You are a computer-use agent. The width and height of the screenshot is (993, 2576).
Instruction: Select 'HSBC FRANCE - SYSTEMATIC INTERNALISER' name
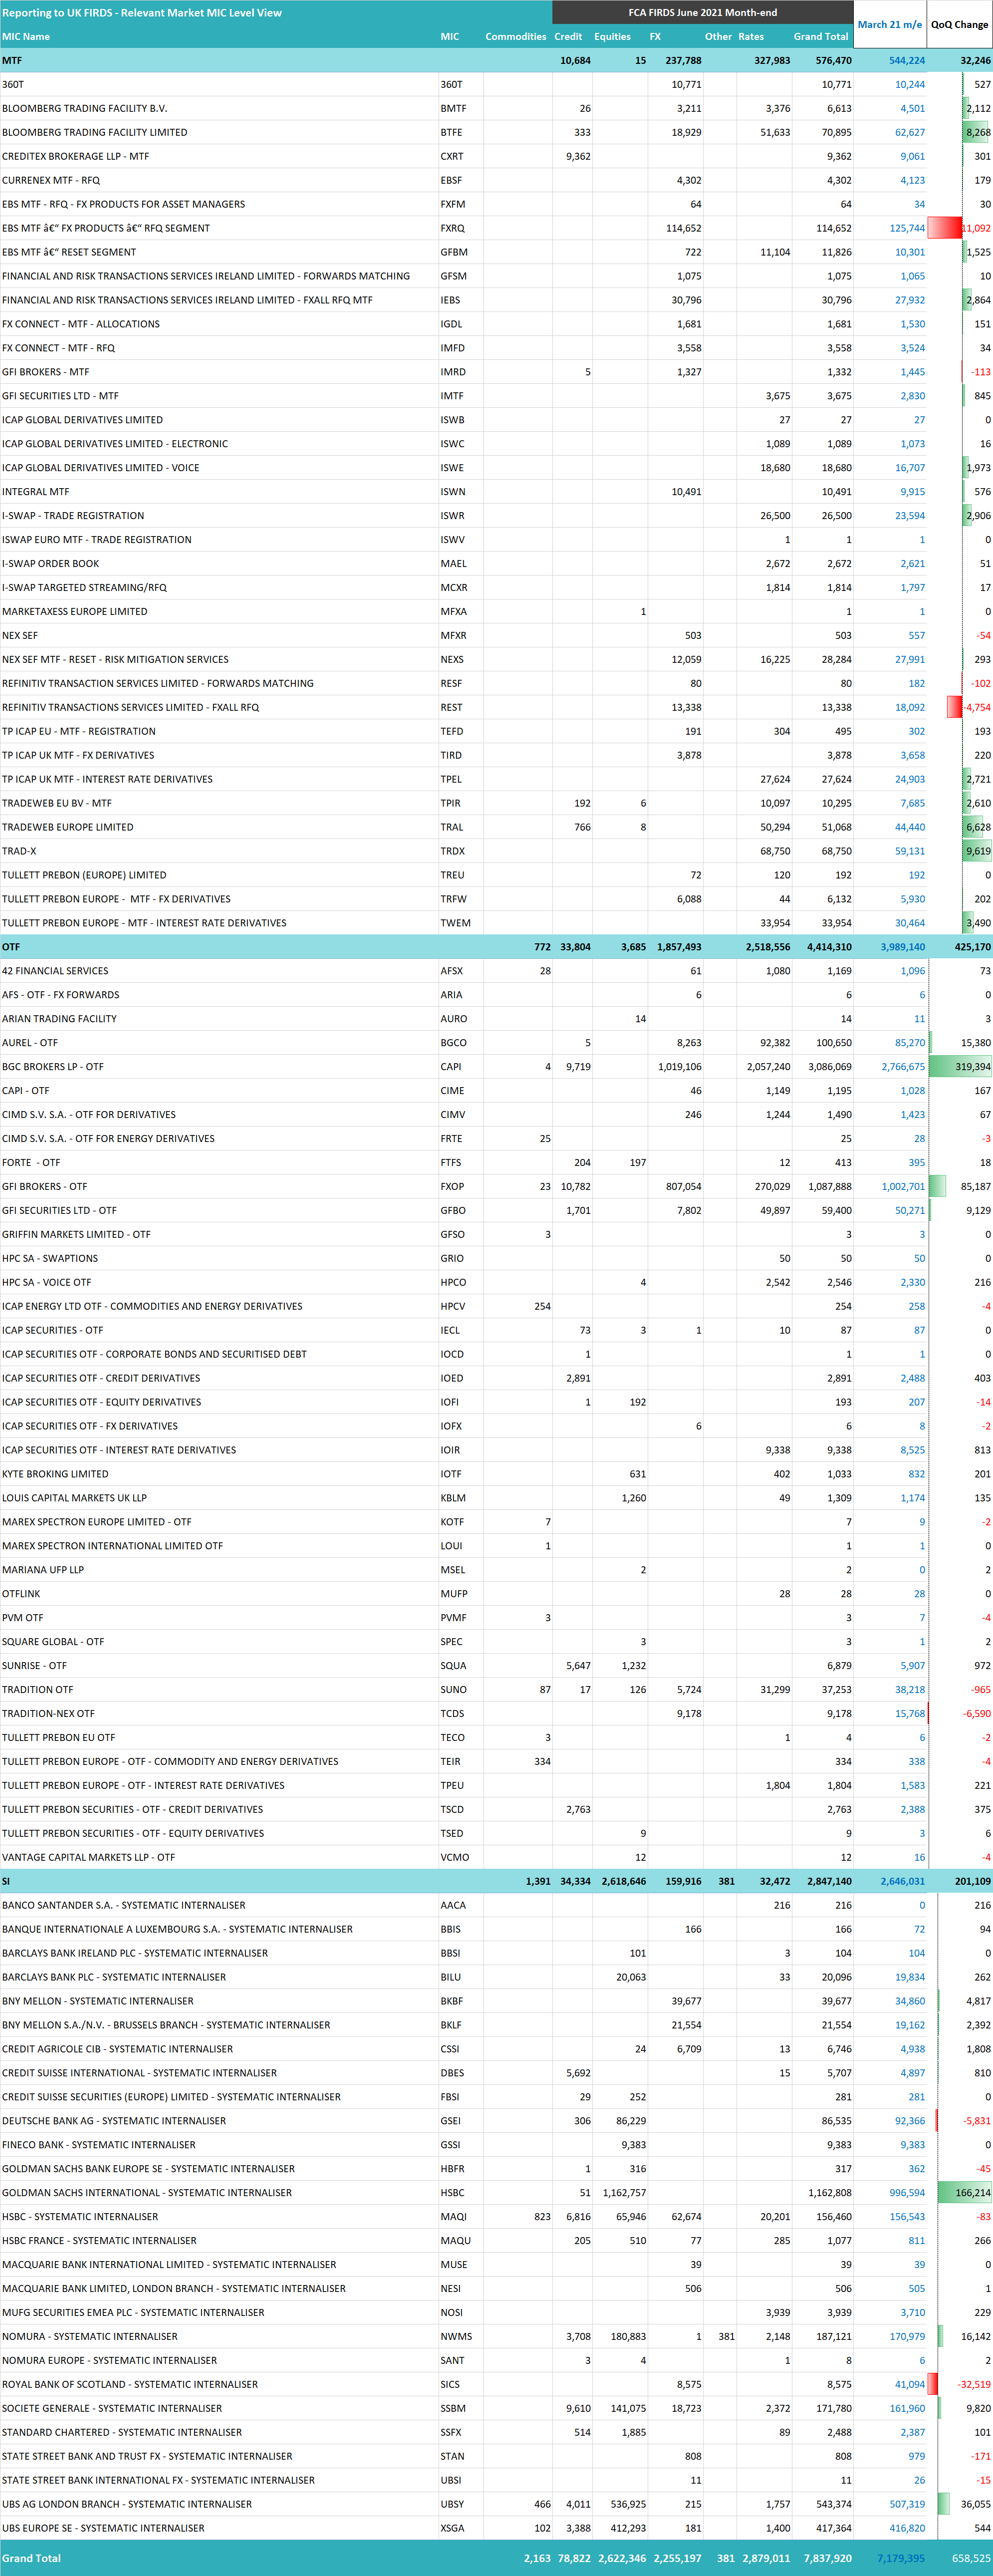pyautogui.click(x=99, y=2241)
